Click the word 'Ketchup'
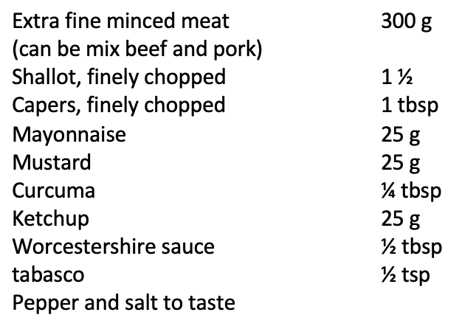This screenshot has height=329, width=462. pos(51,219)
